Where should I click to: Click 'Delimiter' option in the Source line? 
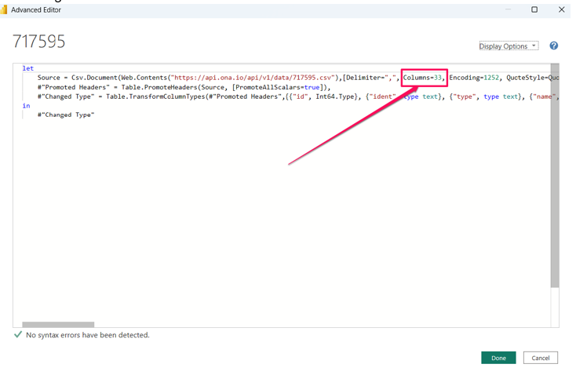tap(362, 78)
